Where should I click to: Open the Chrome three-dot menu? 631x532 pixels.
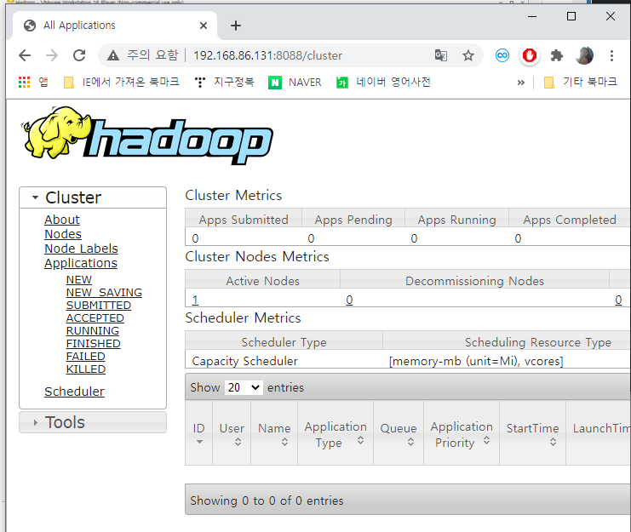click(611, 55)
